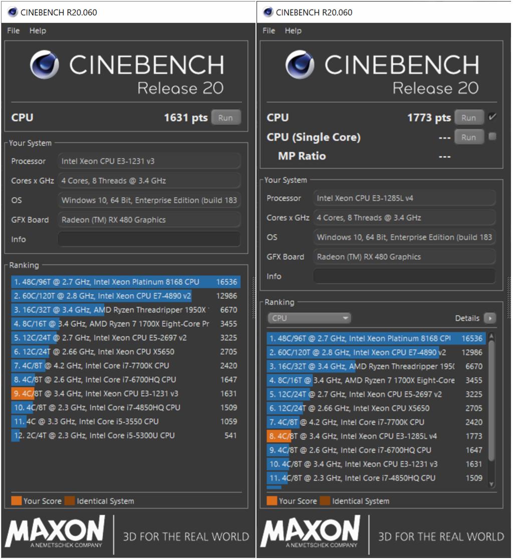The width and height of the screenshot is (513, 559).
Task: Click the Maxon logo in the right window
Action: (x=310, y=532)
